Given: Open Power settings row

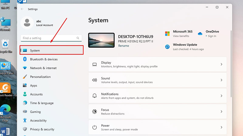Looking at the screenshot, I should tap(157, 127).
